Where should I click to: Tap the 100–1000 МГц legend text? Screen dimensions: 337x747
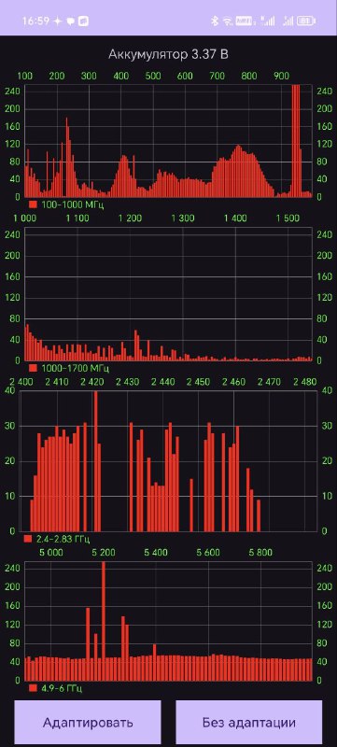tap(73, 205)
